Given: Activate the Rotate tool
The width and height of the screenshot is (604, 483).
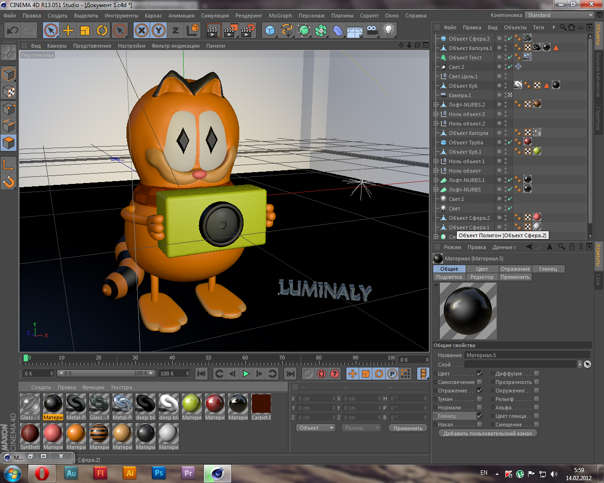Looking at the screenshot, I should coord(102,31).
